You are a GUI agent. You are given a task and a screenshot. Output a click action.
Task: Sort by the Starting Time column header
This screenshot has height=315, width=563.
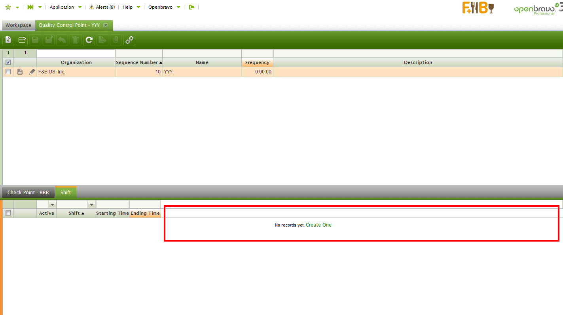[x=112, y=213]
